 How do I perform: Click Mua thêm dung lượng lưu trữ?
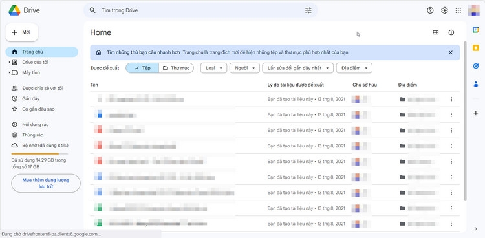click(x=46, y=183)
